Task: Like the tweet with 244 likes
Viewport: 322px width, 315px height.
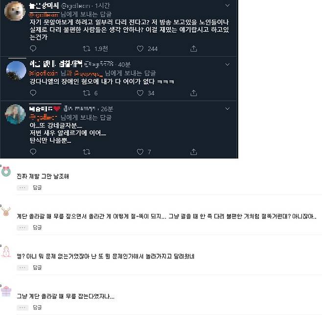Action: [x=140, y=49]
